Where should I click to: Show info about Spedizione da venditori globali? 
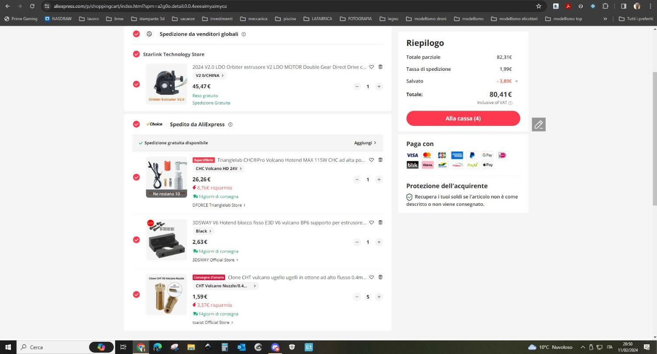coord(244,34)
